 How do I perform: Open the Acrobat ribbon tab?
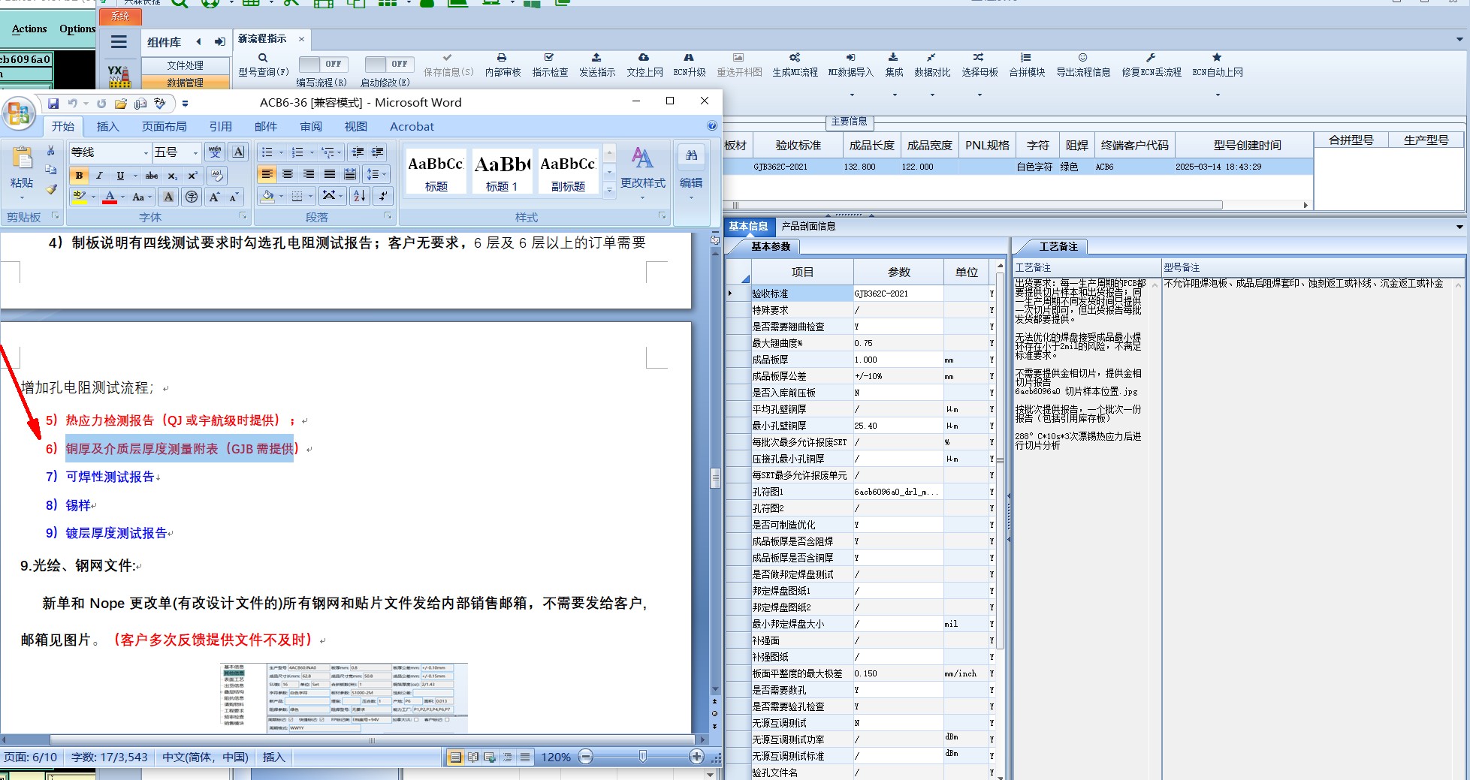(412, 126)
